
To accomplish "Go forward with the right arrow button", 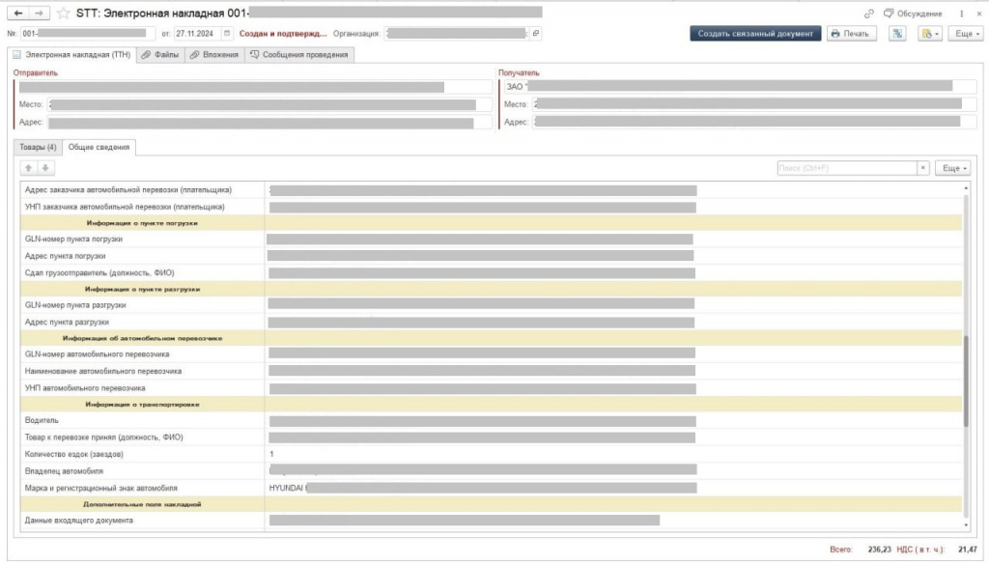I will click(x=39, y=13).
